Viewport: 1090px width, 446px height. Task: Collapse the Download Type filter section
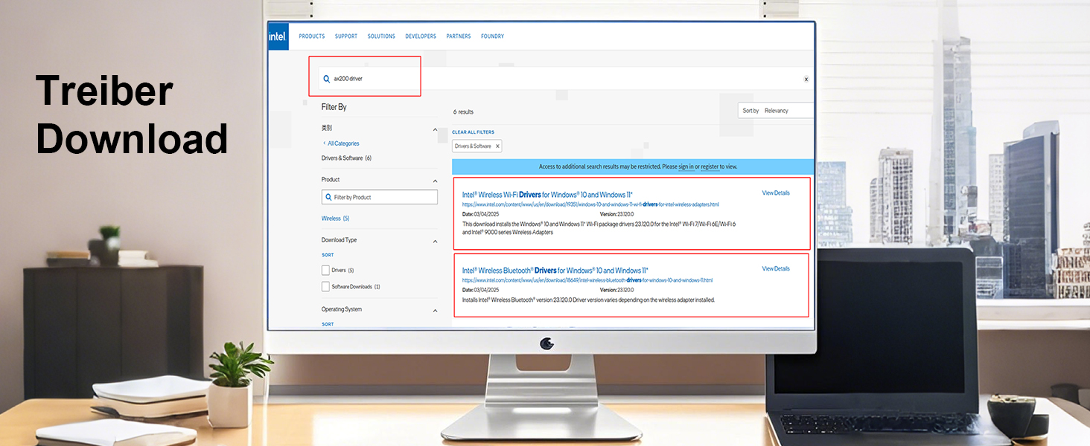(435, 242)
